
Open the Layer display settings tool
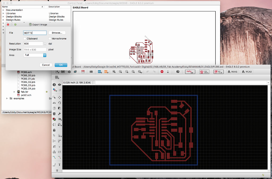tap(54, 90)
